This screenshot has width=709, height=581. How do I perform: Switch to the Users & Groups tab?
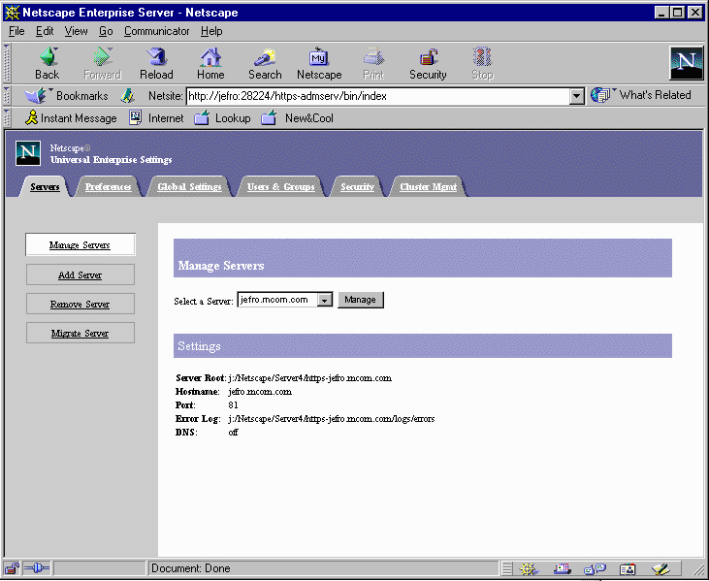281,187
